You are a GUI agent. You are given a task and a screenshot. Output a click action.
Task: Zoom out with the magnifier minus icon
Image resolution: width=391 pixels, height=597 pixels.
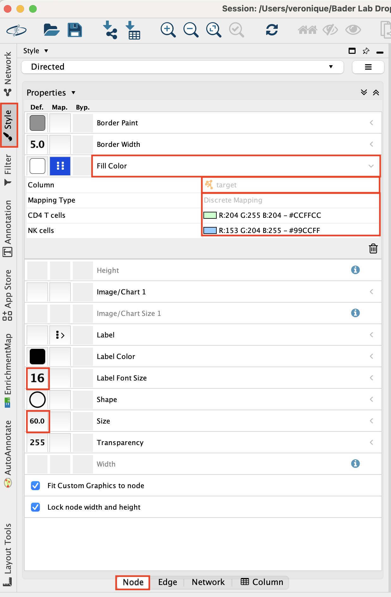click(191, 30)
